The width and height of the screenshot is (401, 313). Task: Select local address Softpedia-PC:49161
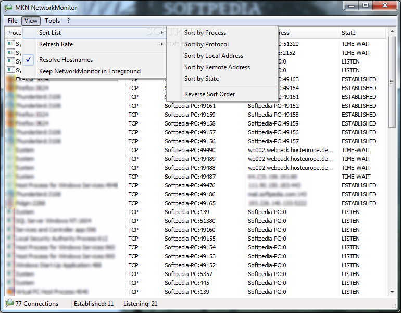[190, 106]
